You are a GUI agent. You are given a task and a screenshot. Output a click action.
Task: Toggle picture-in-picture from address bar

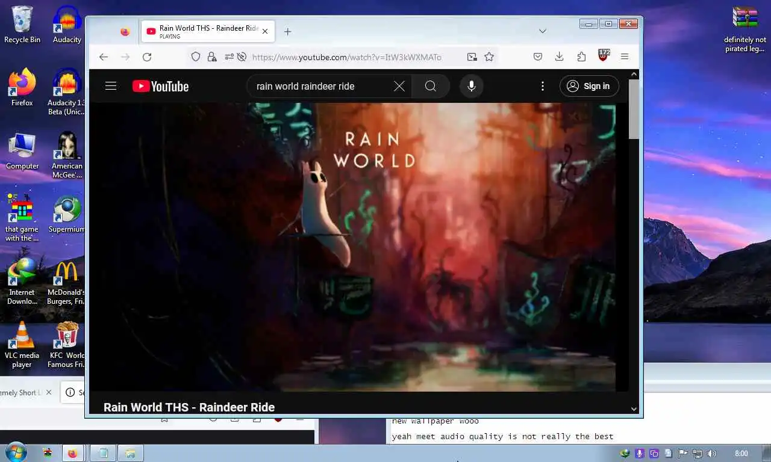coord(472,57)
